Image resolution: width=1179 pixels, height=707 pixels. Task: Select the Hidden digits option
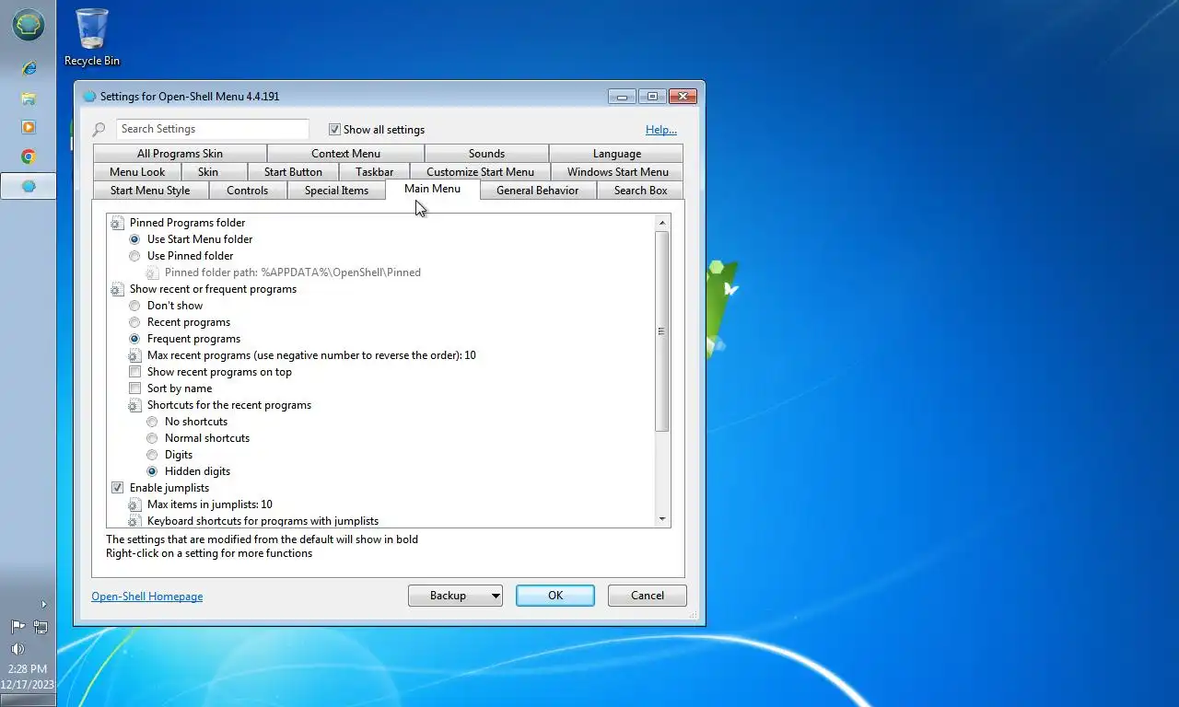point(152,471)
